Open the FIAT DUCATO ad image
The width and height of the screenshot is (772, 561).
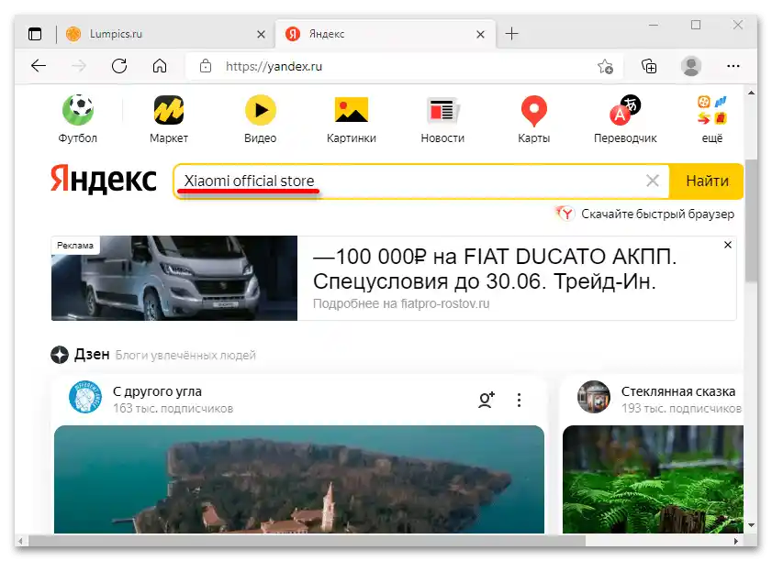174,278
